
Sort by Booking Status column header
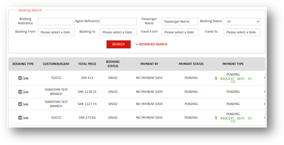113,64
